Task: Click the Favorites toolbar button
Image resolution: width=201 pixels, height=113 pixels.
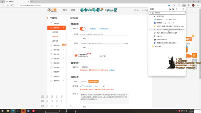Action: point(184,5)
